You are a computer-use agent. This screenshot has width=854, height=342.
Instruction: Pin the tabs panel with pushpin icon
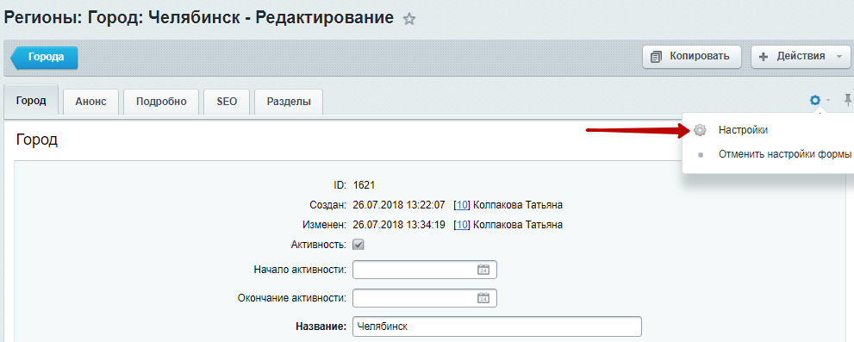(x=847, y=100)
